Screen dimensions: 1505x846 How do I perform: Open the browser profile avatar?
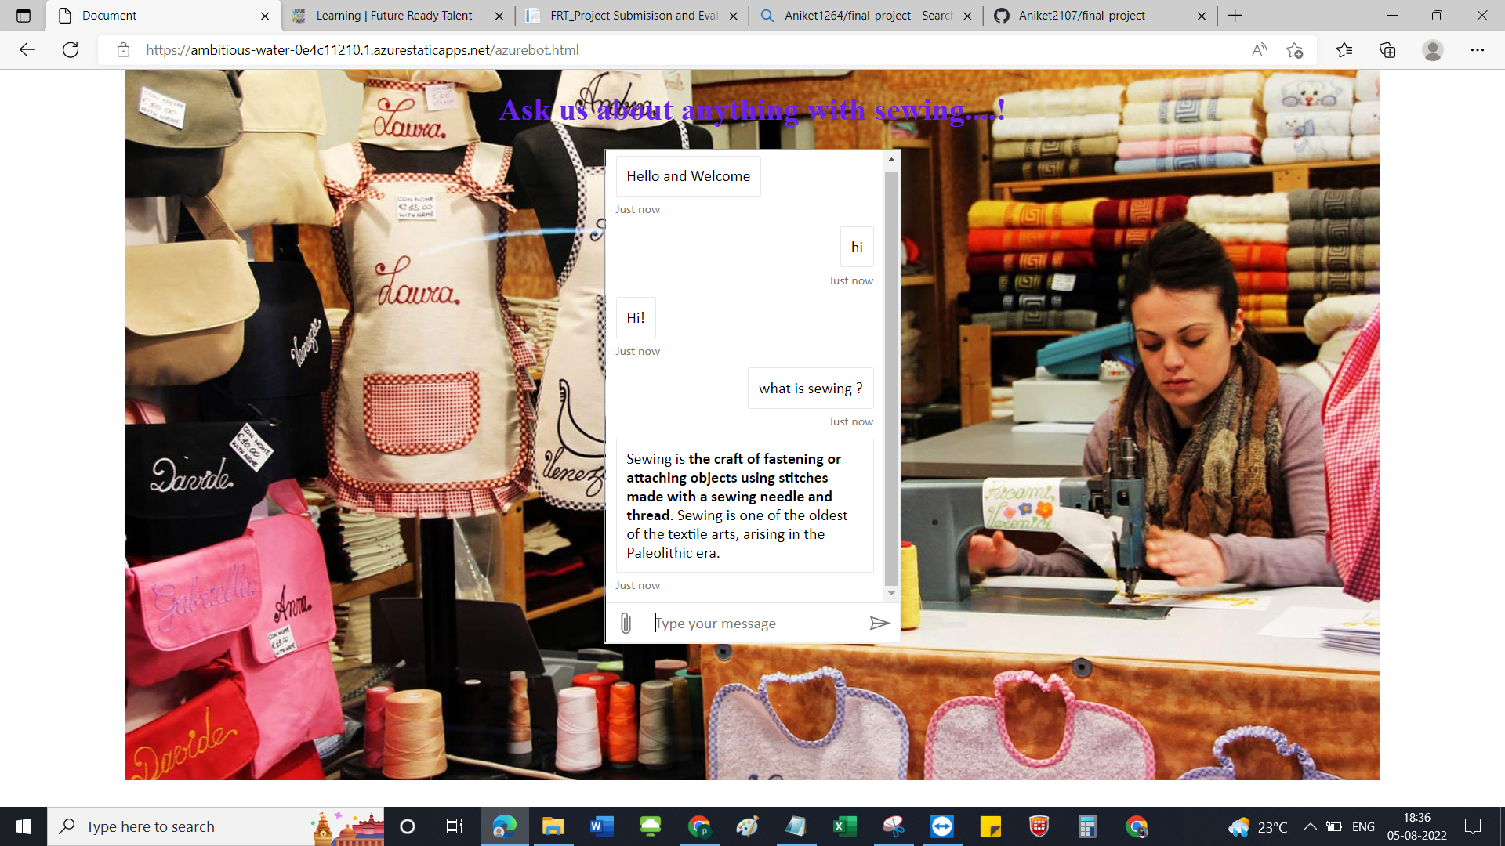click(x=1433, y=50)
